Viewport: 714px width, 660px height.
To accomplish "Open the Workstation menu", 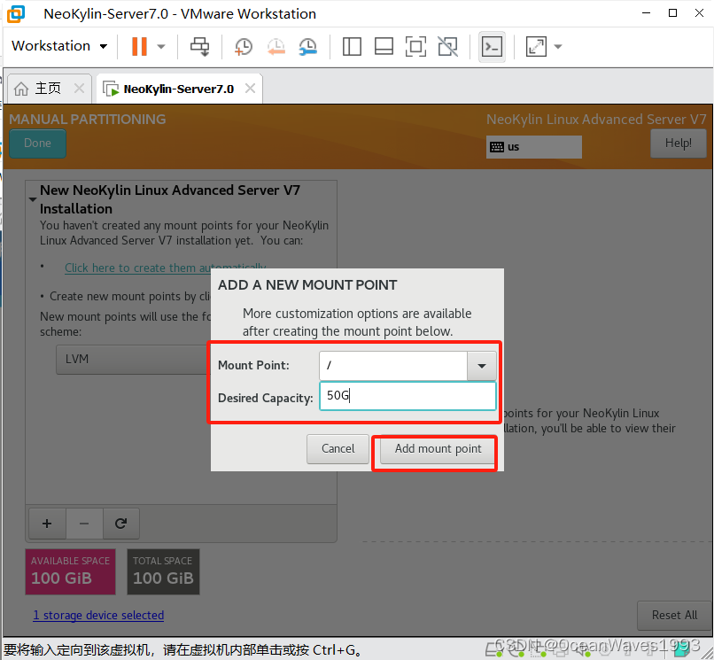I will pos(59,46).
